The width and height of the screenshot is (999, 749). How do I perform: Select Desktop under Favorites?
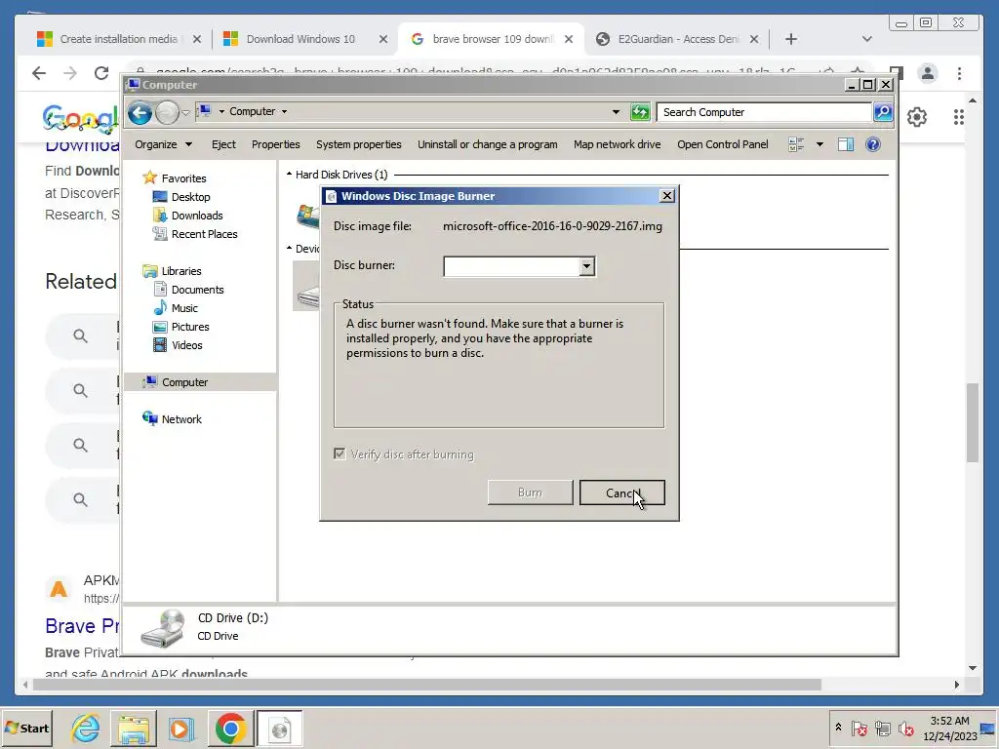[x=190, y=197]
